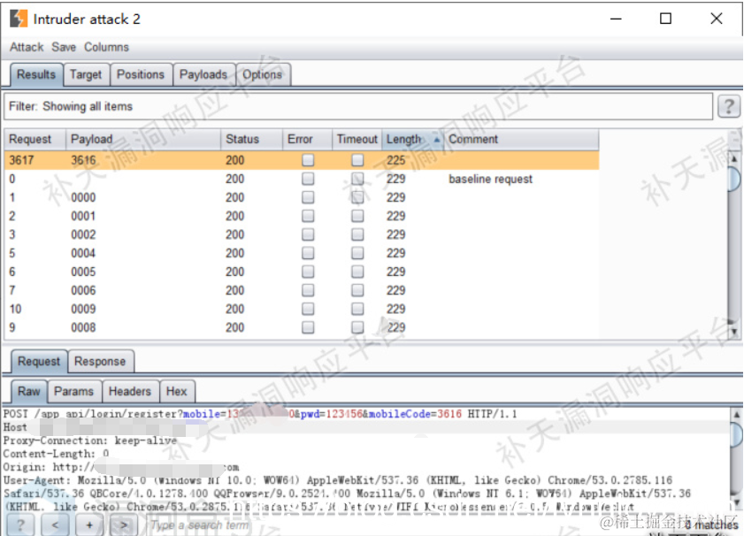The image size is (744, 536).
Task: Switch to the Options tab
Action: (x=263, y=74)
